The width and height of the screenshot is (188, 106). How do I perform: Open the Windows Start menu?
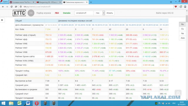[x=3, y=103]
